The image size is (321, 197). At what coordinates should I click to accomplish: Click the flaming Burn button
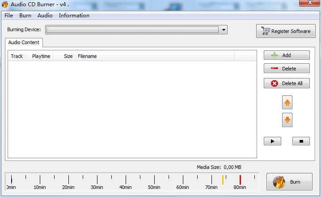click(289, 182)
